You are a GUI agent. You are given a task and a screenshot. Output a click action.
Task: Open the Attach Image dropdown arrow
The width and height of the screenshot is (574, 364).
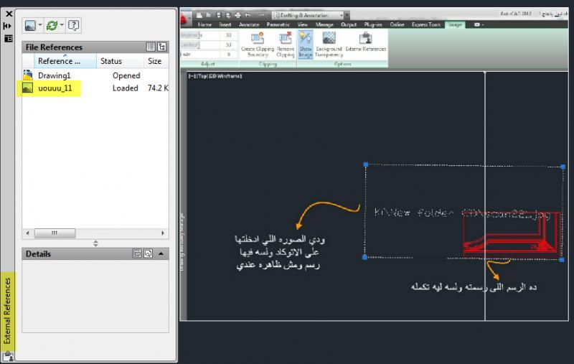click(40, 25)
